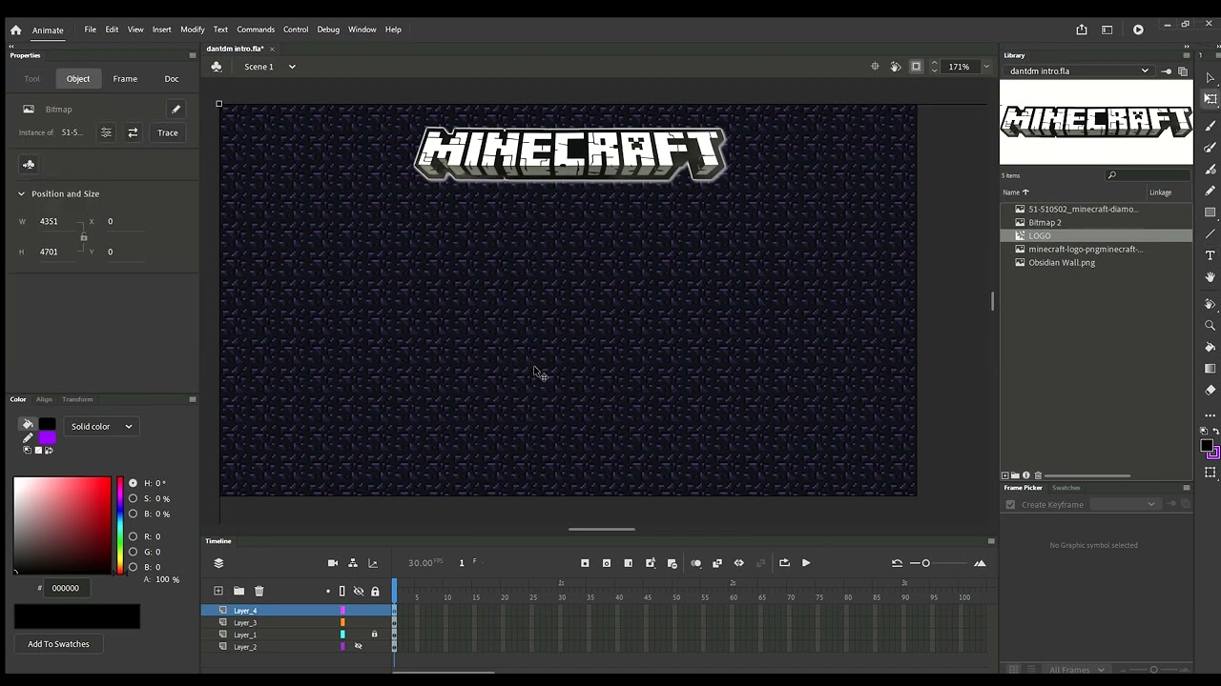Click the convert to symbol icon

pyautogui.click(x=29, y=164)
